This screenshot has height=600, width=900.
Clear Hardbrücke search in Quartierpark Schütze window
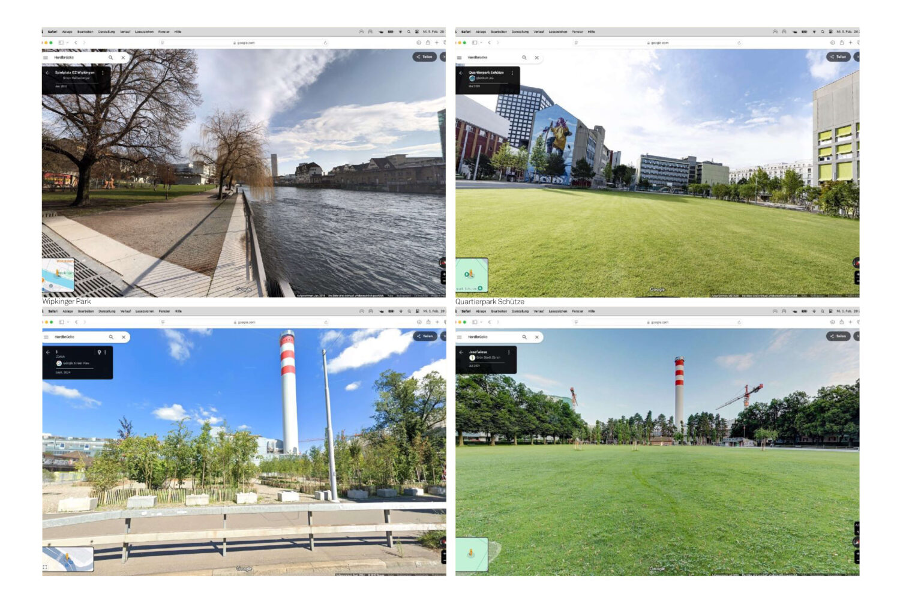(x=537, y=58)
